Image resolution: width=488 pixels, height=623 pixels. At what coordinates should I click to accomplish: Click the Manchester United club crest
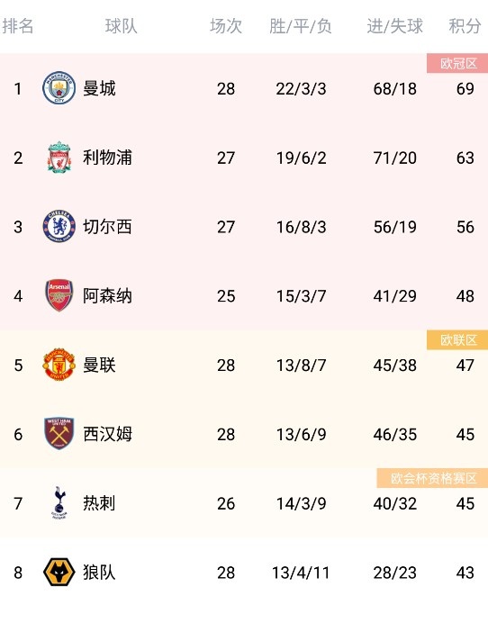[59, 365]
